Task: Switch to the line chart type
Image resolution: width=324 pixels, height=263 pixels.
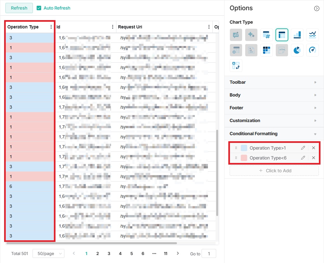Action: pos(312,35)
